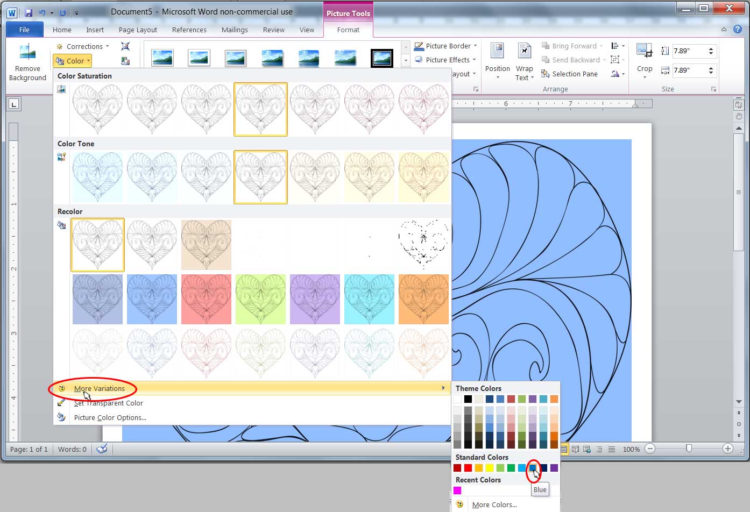This screenshot has height=512, width=750.
Task: Open Picture Effects options
Action: [445, 60]
